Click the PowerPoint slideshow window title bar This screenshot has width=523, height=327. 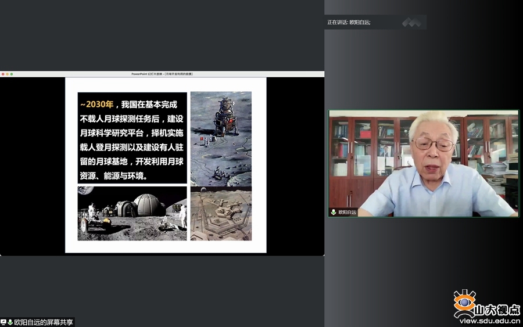click(162, 74)
